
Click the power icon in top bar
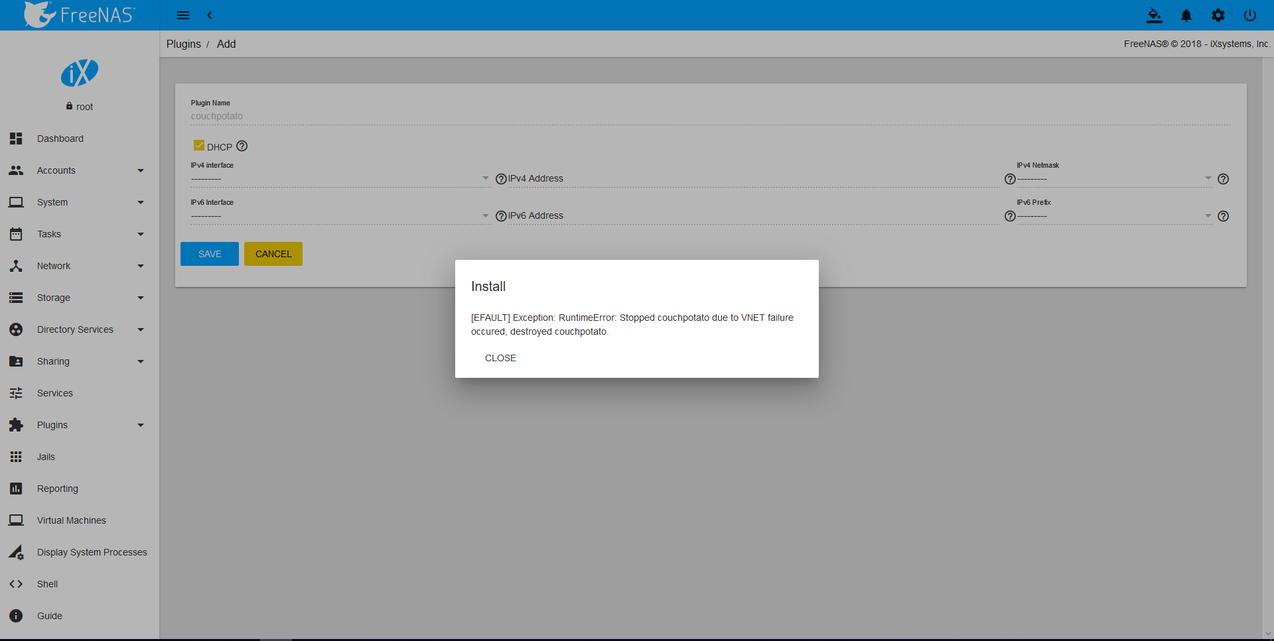coord(1249,15)
